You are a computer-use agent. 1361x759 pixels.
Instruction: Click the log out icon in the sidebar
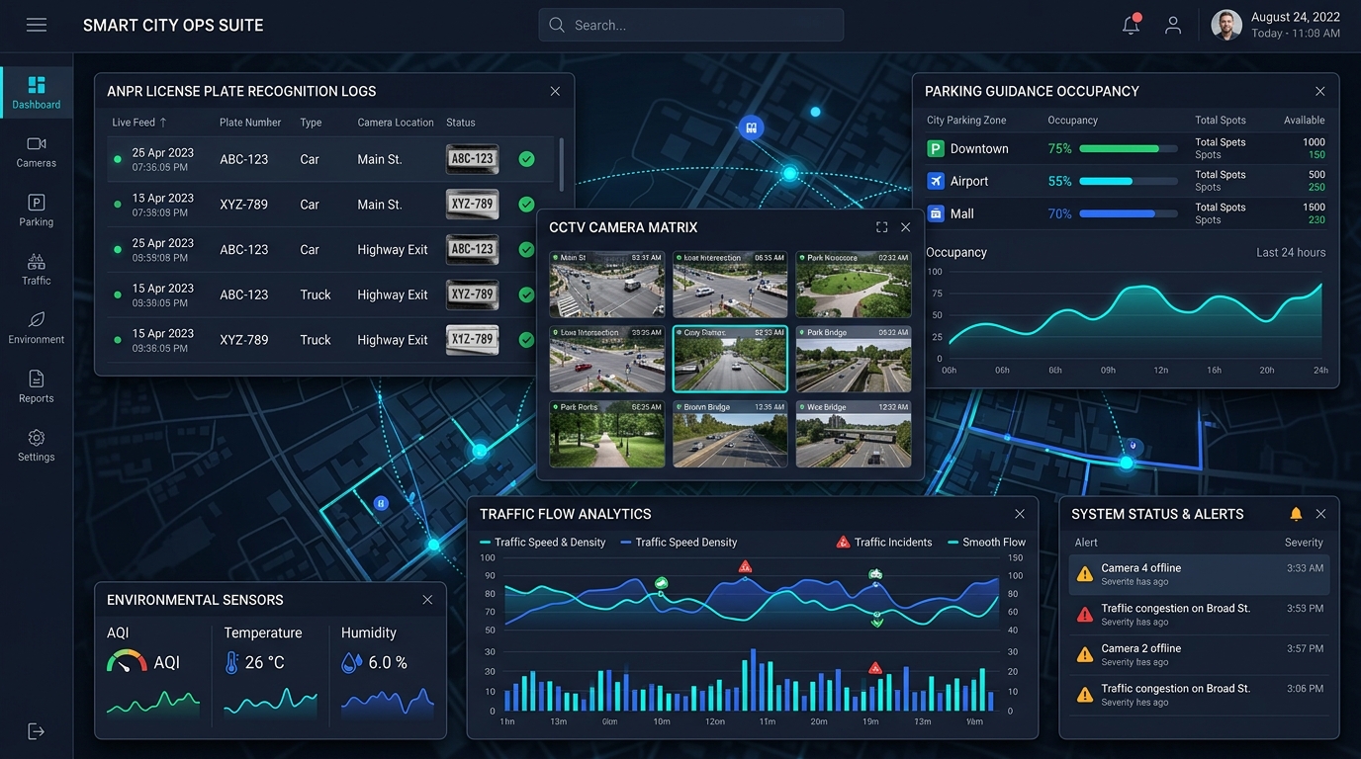pos(37,731)
